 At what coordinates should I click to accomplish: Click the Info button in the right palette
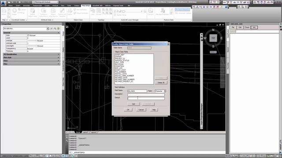(254, 27)
